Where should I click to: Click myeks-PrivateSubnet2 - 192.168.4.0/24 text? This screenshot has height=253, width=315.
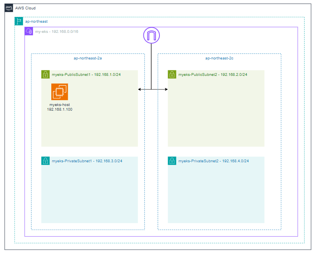214,161
